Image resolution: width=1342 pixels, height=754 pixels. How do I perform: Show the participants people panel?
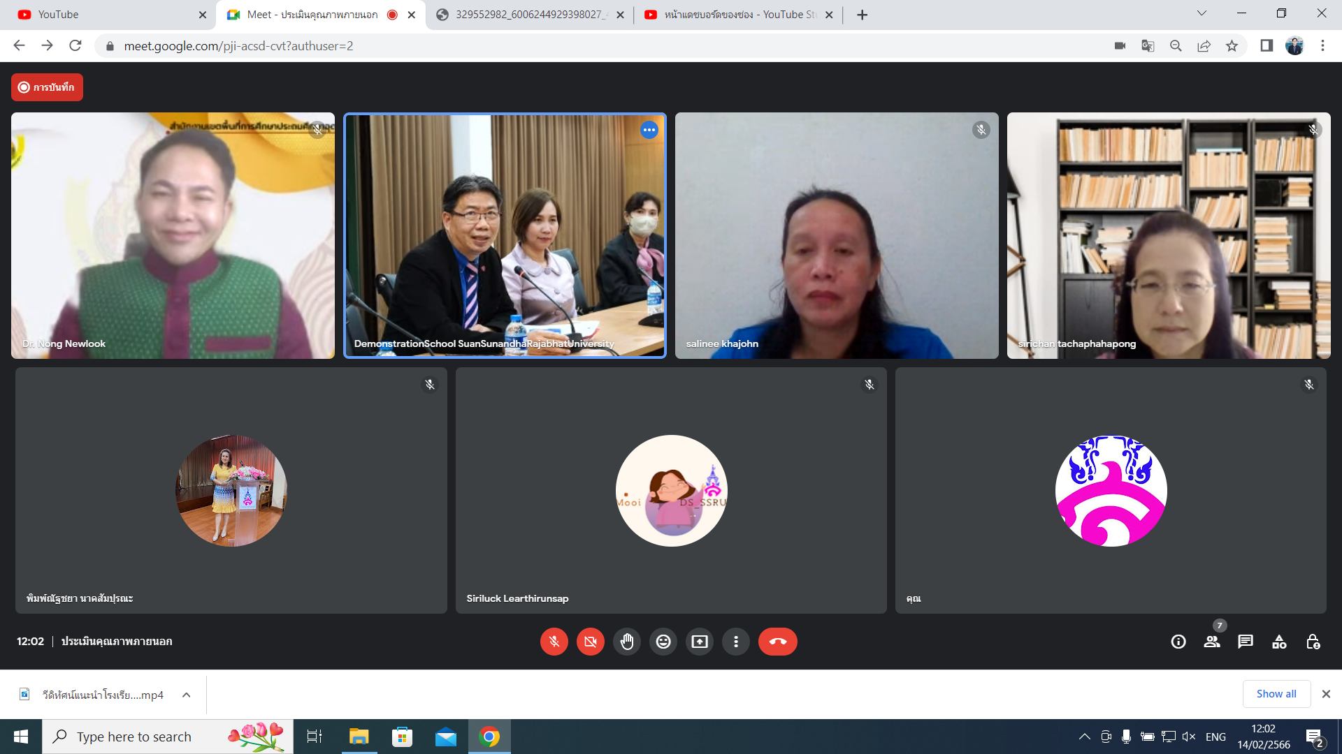1212,642
